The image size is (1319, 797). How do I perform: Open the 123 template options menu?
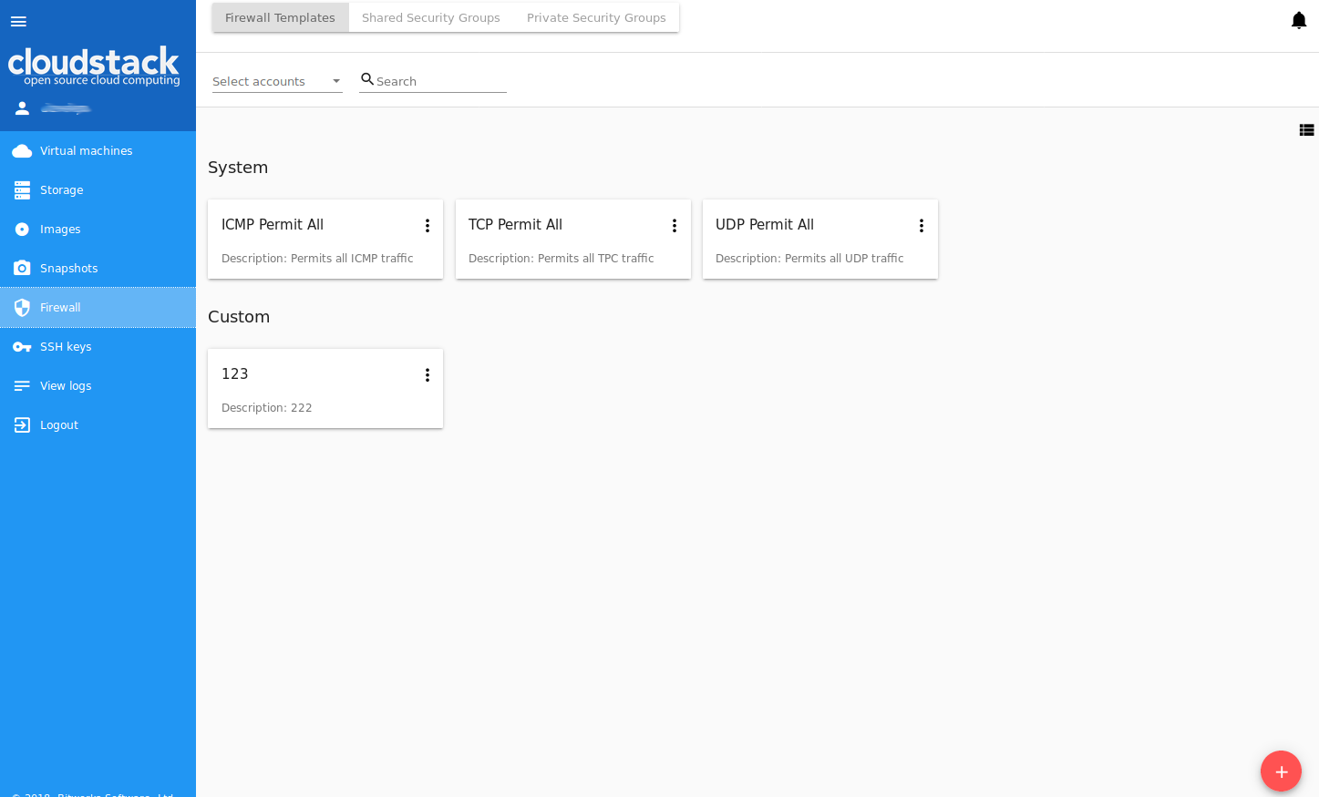pyautogui.click(x=427, y=374)
